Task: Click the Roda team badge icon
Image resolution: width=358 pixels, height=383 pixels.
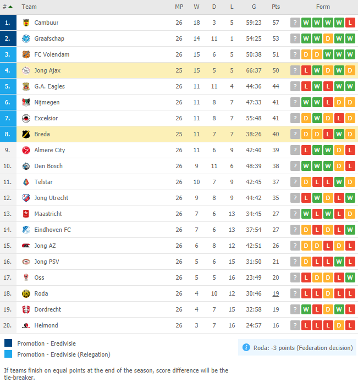Action: click(x=26, y=293)
